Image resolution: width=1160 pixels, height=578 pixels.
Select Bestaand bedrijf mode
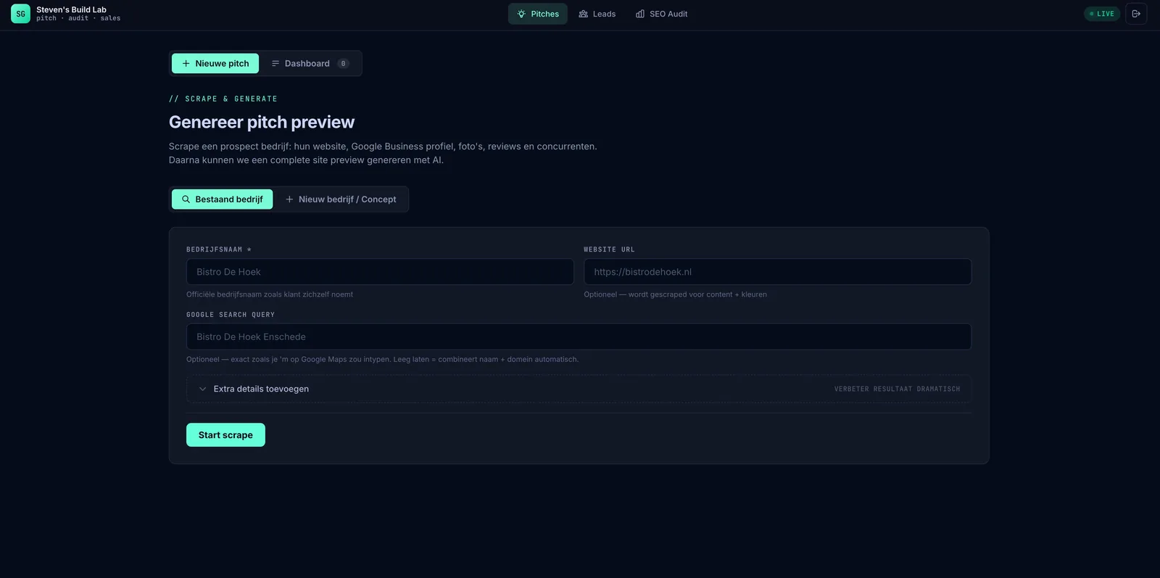point(222,199)
